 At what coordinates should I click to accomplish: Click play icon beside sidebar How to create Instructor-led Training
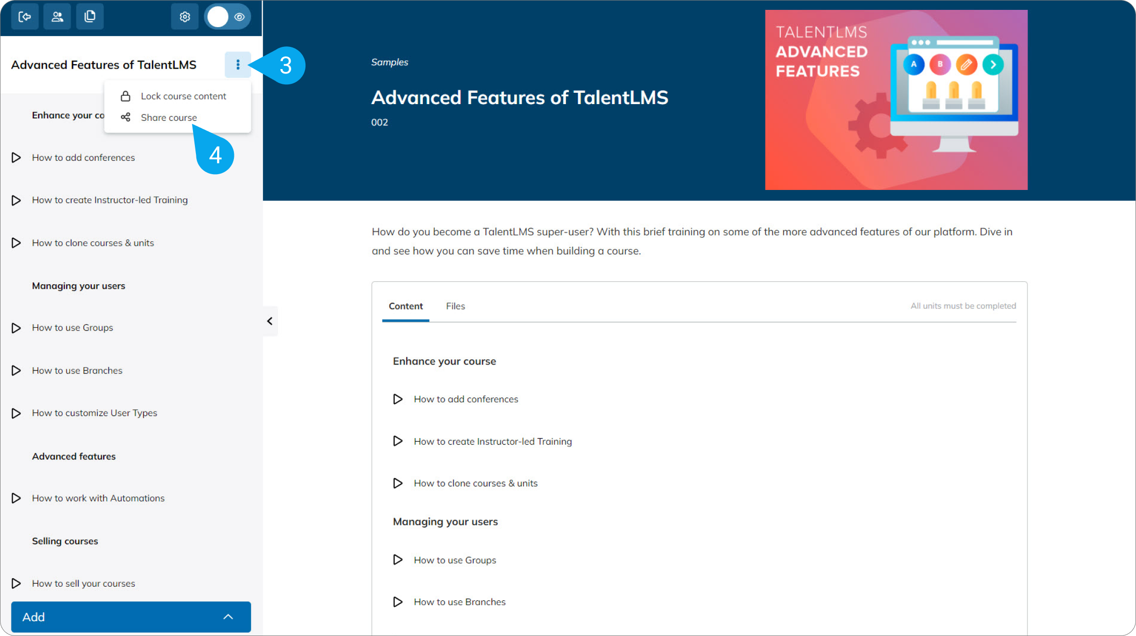[x=16, y=200]
